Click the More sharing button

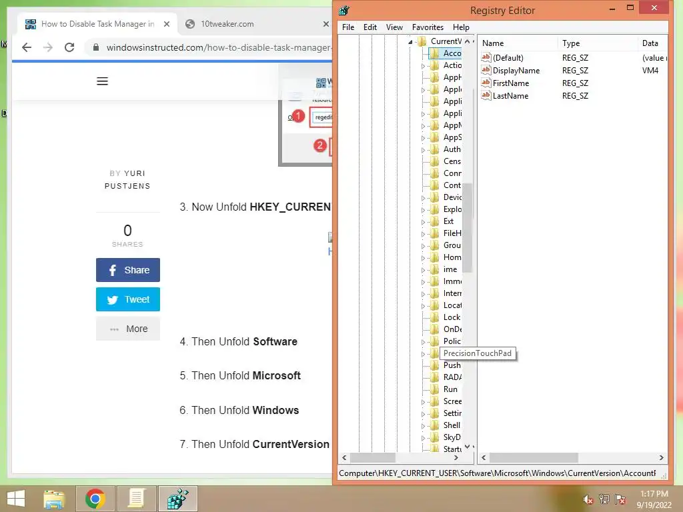[127, 329]
